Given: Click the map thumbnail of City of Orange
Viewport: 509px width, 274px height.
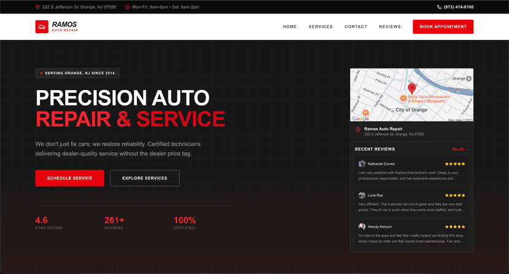Looking at the screenshot, I should click(411, 95).
